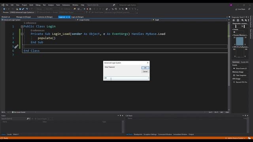The image size is (253, 142).
Task: Click the Autos search magnifier icon
Action: (28, 119)
